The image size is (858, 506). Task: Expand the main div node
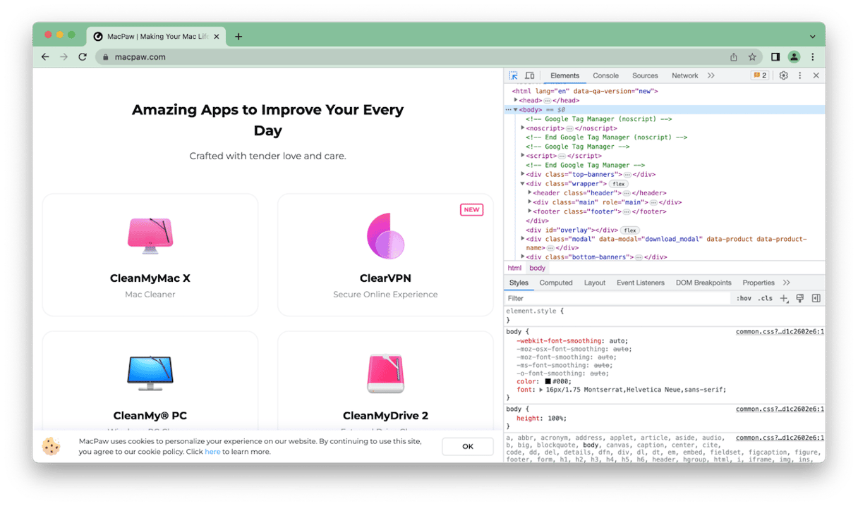click(x=530, y=202)
